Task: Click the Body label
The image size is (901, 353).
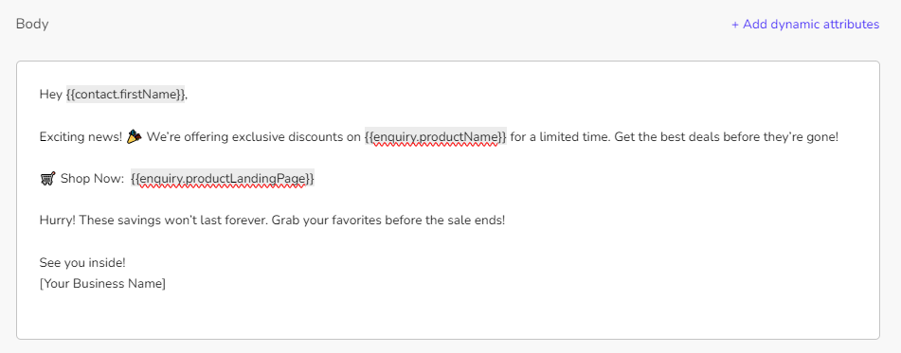Action: 32,24
